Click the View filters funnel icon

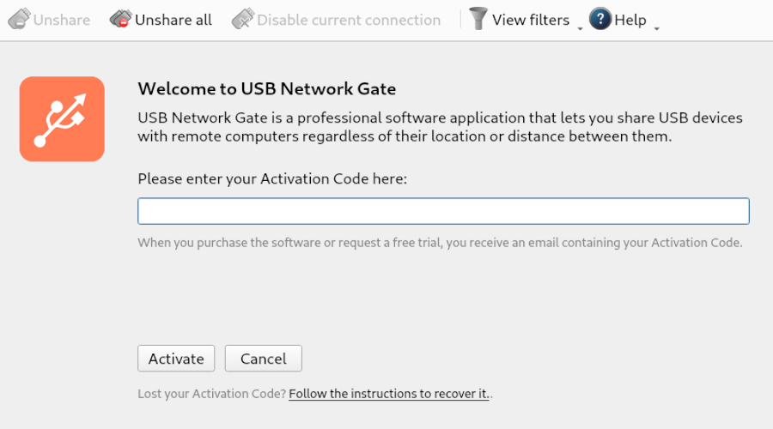(x=478, y=19)
